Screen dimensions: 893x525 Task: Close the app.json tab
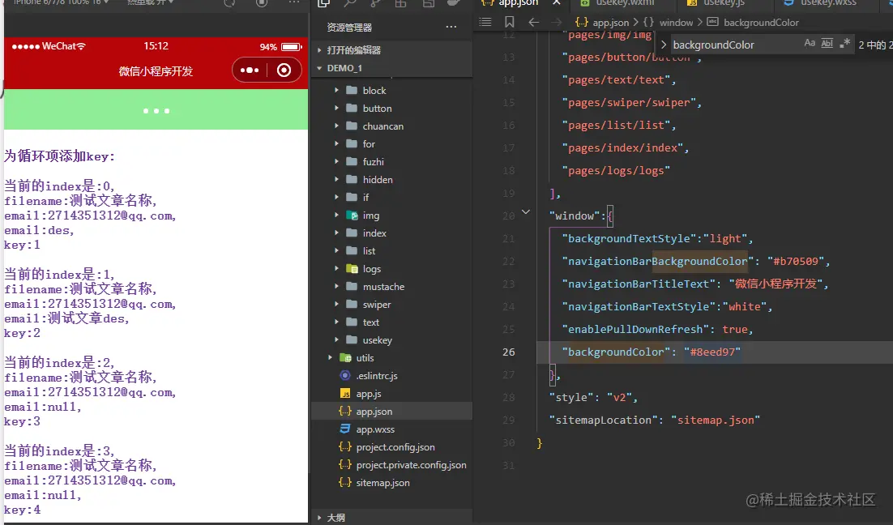pyautogui.click(x=557, y=3)
